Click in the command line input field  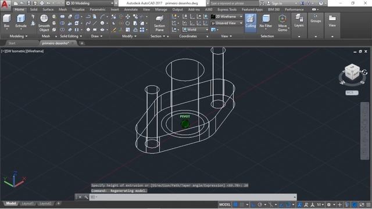pyautogui.click(x=192, y=197)
